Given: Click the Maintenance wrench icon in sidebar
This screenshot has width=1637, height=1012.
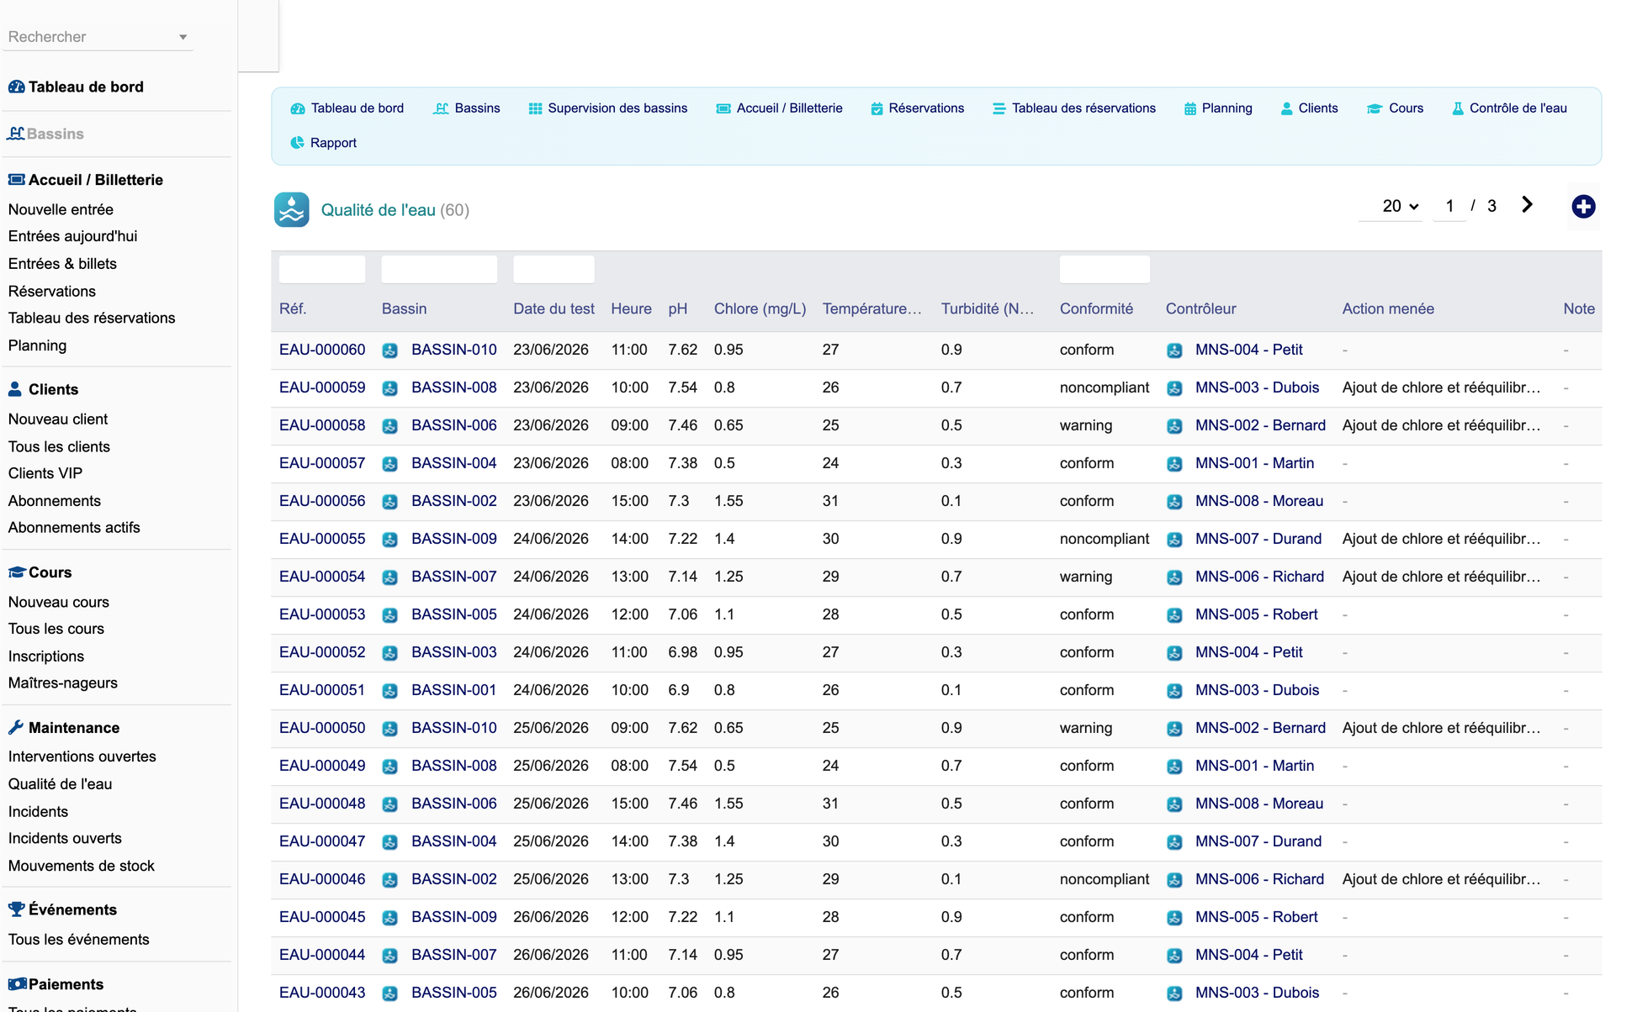Looking at the screenshot, I should [15, 728].
